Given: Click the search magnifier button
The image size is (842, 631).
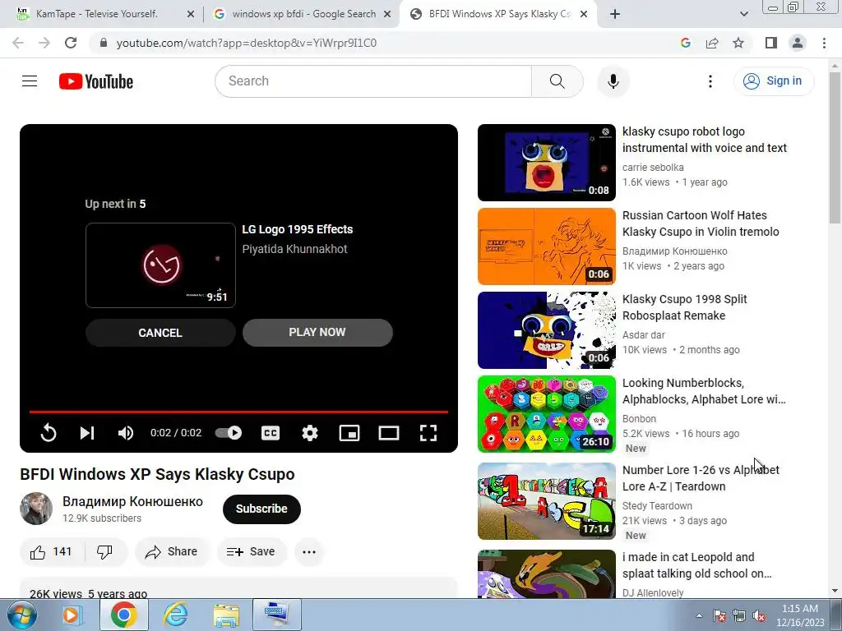Looking at the screenshot, I should (557, 81).
